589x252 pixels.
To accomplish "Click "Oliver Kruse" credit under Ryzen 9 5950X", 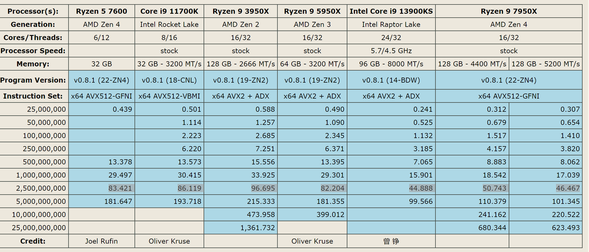I will pyautogui.click(x=312, y=241).
